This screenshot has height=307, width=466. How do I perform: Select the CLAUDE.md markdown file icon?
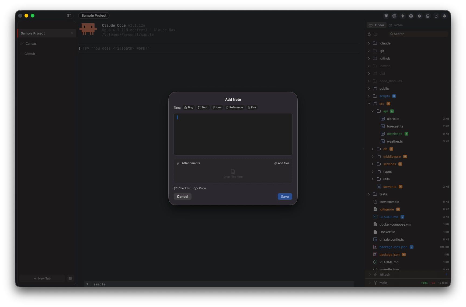[375, 217]
